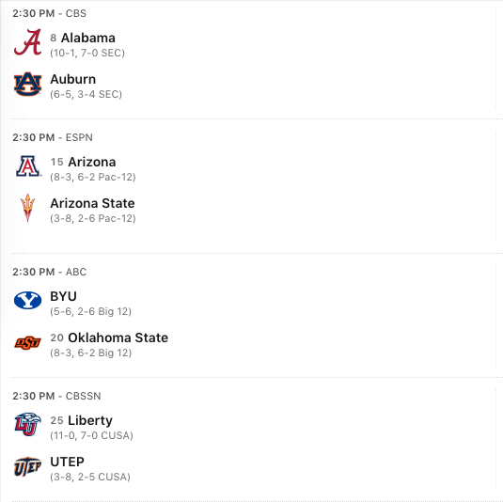Viewport: 503px width, 502px height.
Task: Click the Auburn AU logo
Action: pyautogui.click(x=27, y=84)
